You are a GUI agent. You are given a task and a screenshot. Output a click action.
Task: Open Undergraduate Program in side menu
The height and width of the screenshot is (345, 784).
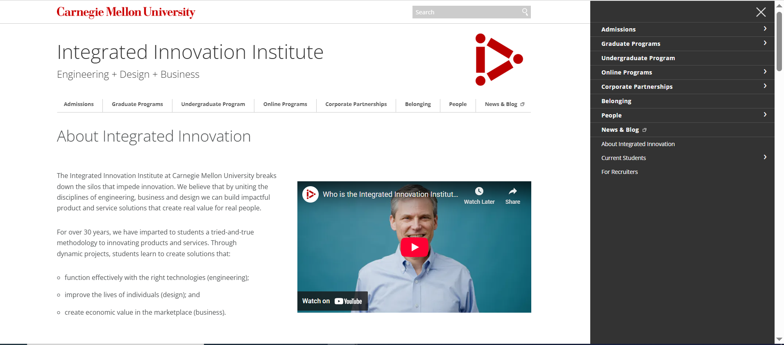(x=638, y=58)
